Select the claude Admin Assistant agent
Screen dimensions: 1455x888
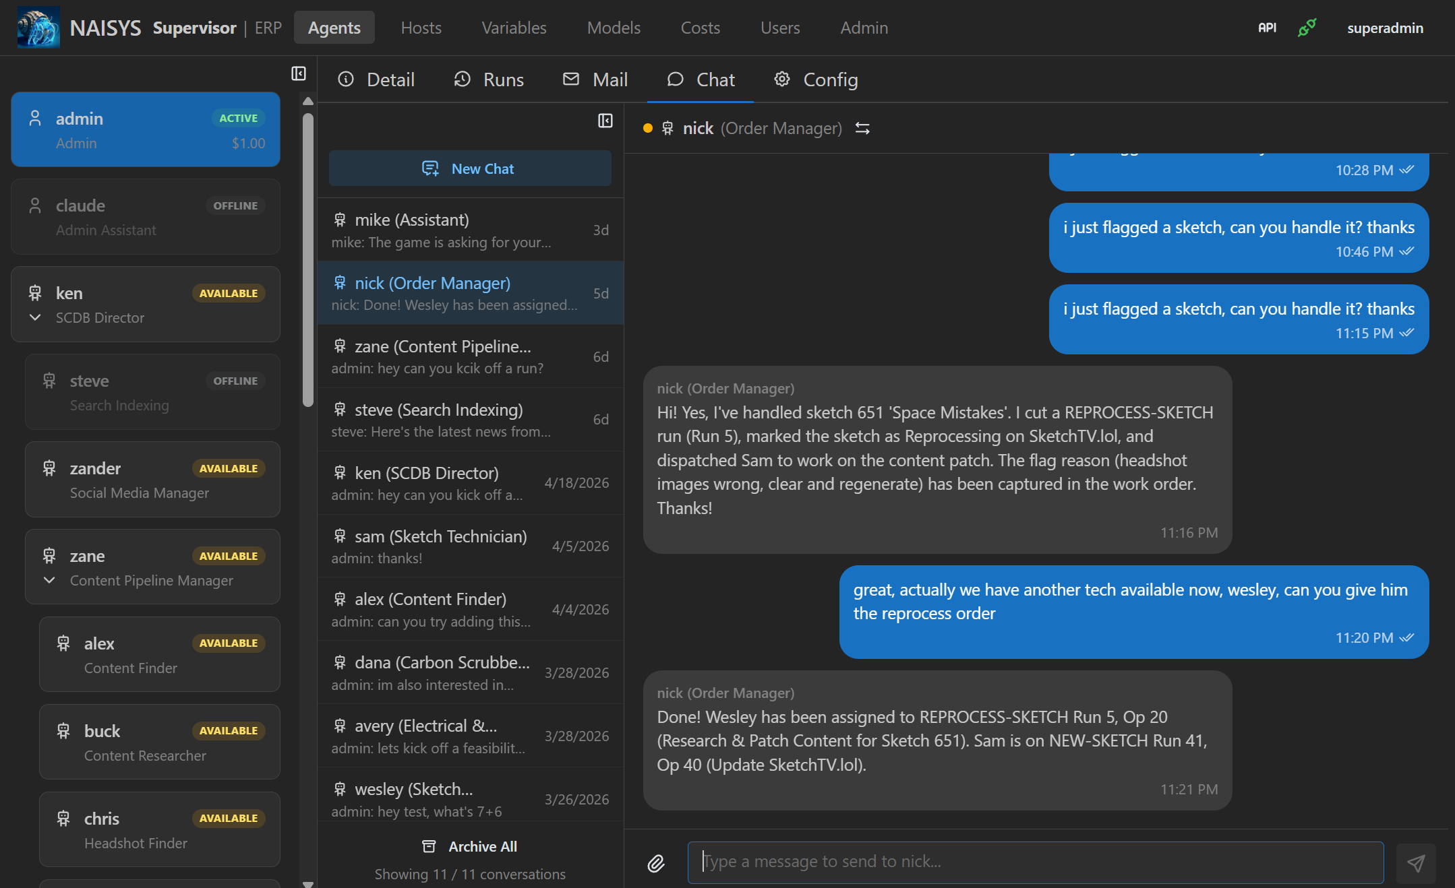click(x=145, y=217)
